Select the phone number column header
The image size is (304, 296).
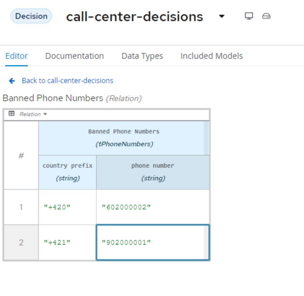(x=153, y=172)
